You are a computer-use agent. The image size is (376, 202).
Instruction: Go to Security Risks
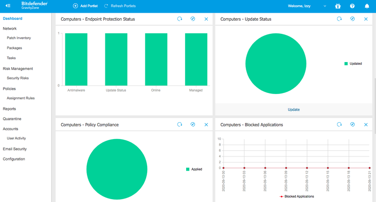[x=18, y=78]
